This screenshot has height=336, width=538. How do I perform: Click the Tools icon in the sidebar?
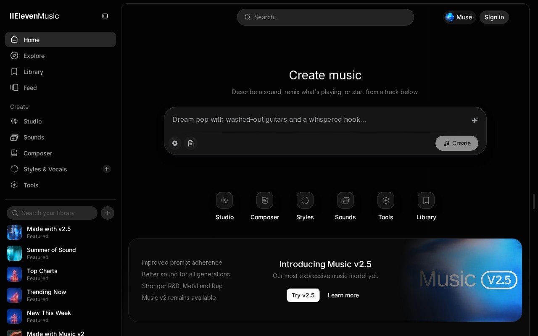[14, 185]
